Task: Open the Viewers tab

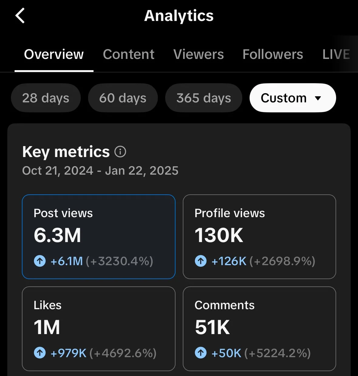Action: point(199,54)
